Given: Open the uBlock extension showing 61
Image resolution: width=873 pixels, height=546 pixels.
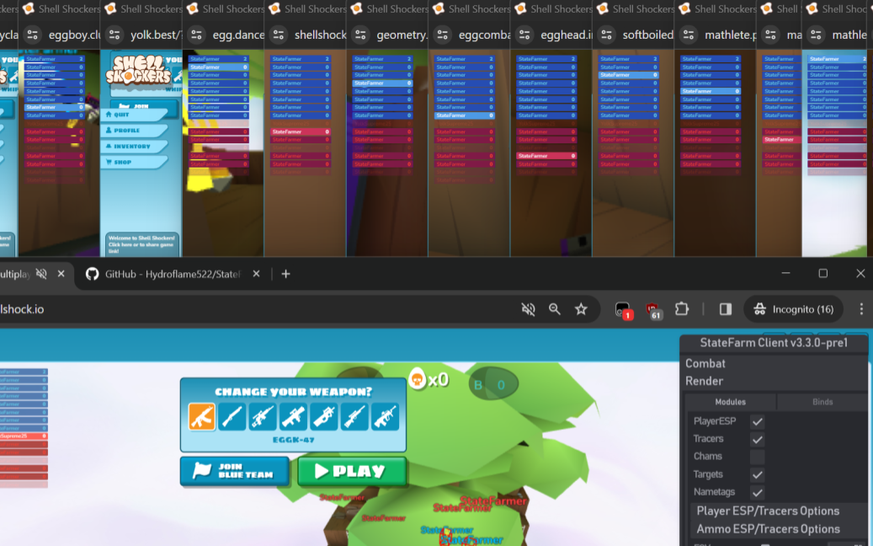Looking at the screenshot, I should pos(652,310).
